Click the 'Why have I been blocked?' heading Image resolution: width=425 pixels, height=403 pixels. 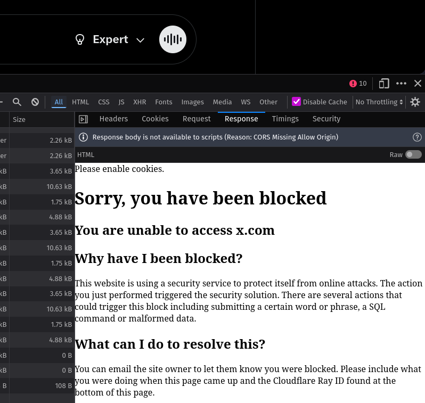159,258
